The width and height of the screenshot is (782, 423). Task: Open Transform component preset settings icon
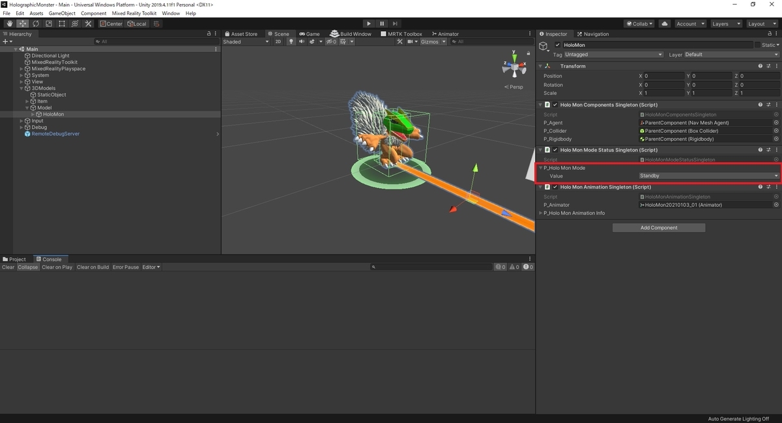click(x=768, y=66)
